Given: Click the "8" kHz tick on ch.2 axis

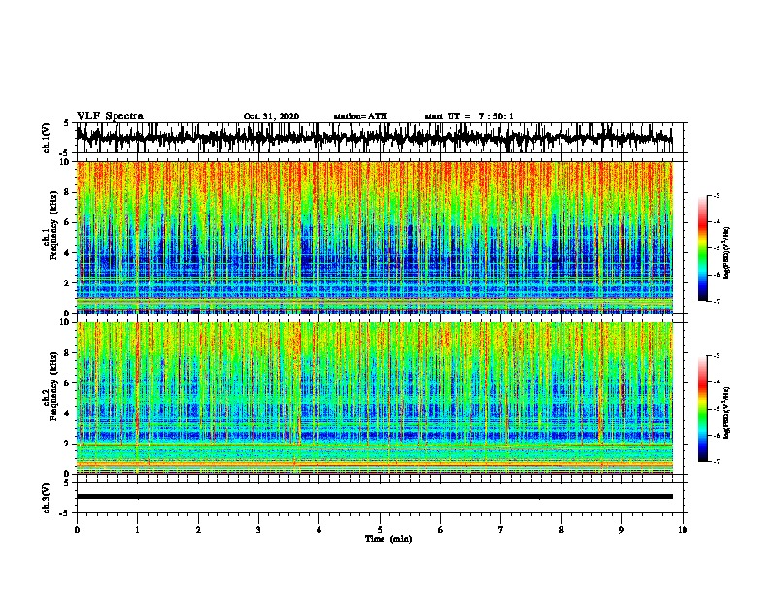Looking at the screenshot, I should tap(67, 353).
